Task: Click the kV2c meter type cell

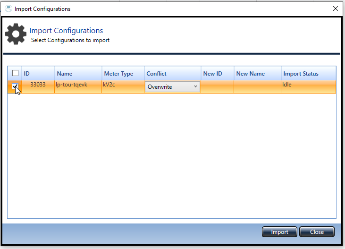Action: [x=109, y=85]
